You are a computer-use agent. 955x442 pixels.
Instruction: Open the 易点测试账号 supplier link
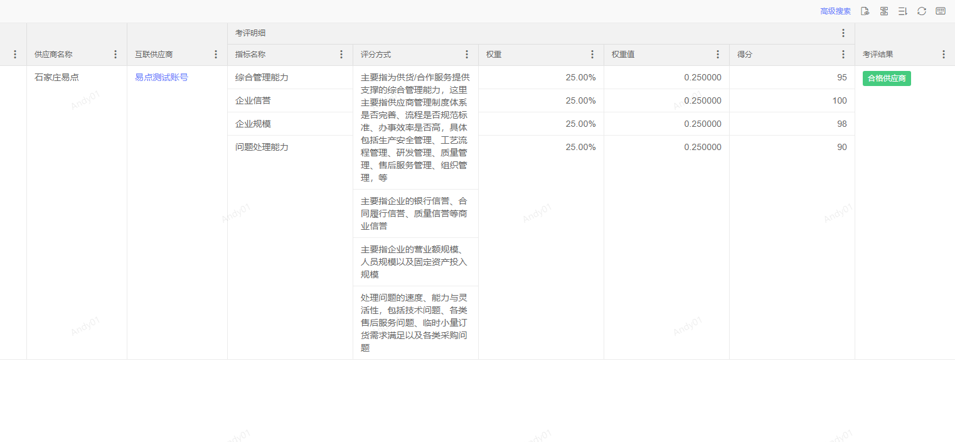click(x=161, y=78)
